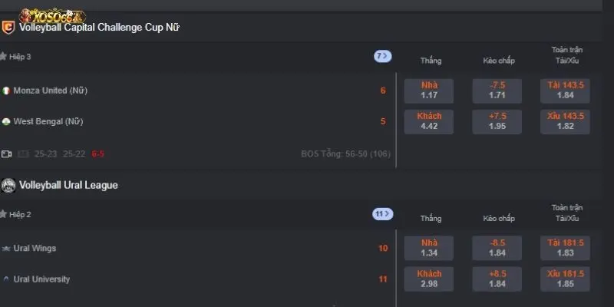This screenshot has width=614, height=307.
Task: Favorite the Hiệp 3 match with star
Action: click(x=3, y=56)
